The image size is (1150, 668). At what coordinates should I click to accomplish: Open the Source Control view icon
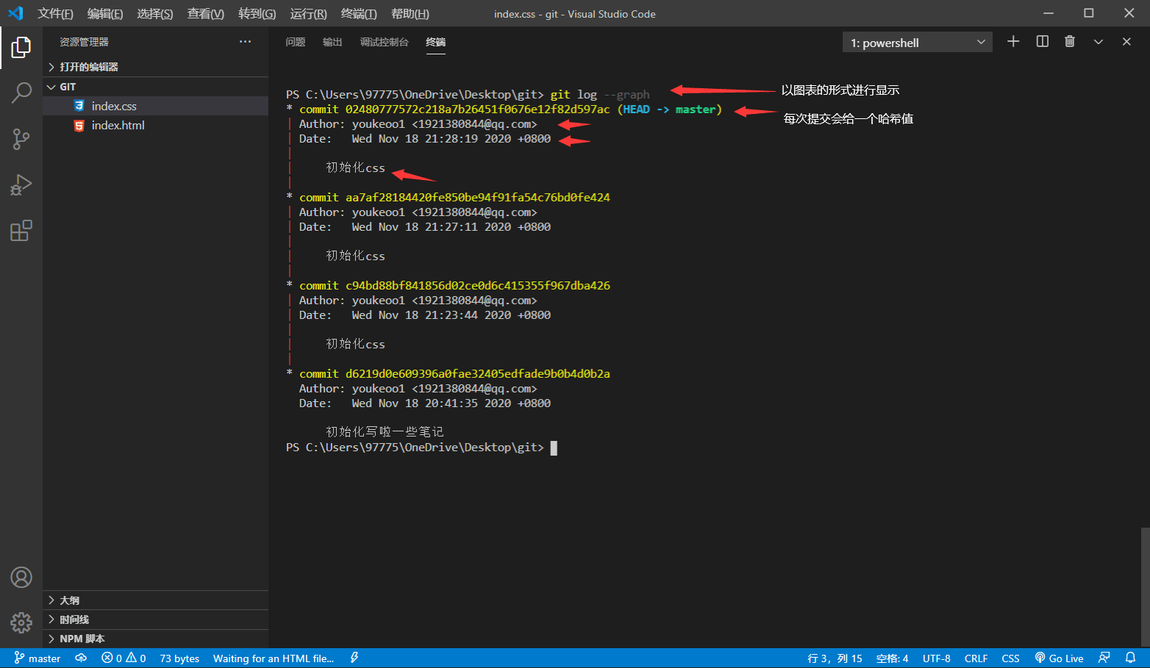pos(21,139)
